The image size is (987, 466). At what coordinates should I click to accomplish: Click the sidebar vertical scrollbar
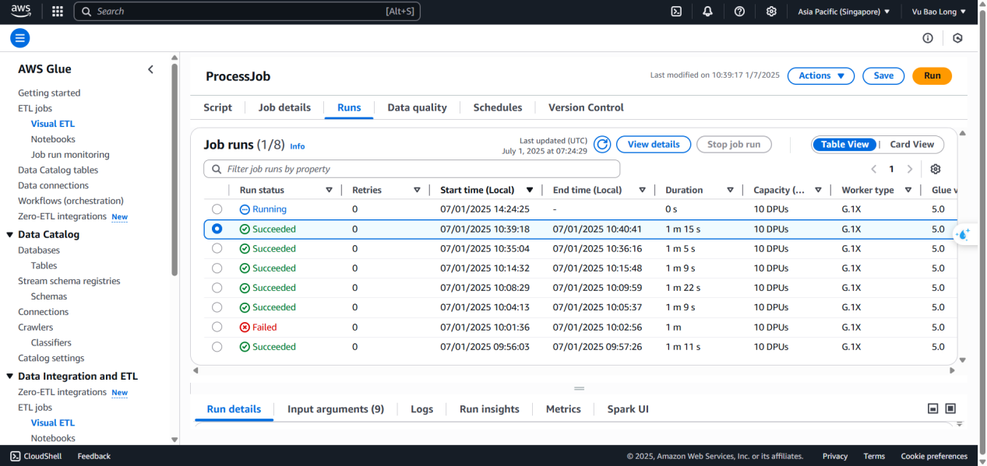click(x=174, y=170)
